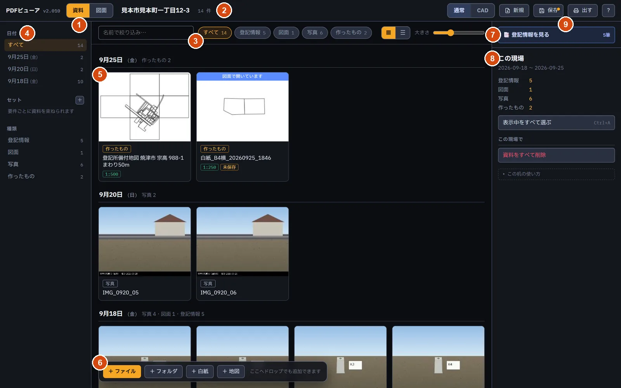
Task: Switch mode to 通常
Action: (459, 10)
